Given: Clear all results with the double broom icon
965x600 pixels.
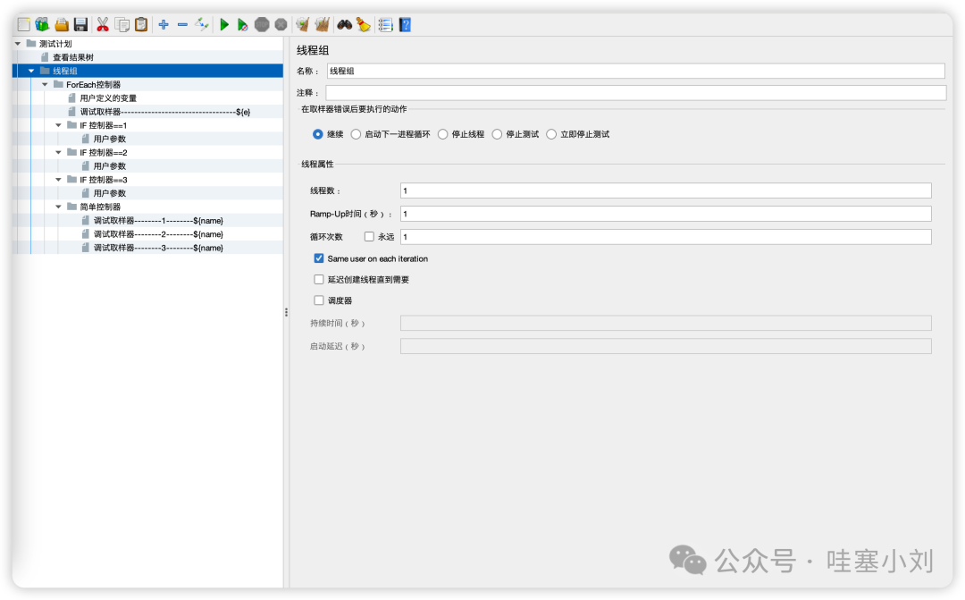Looking at the screenshot, I should (322, 25).
